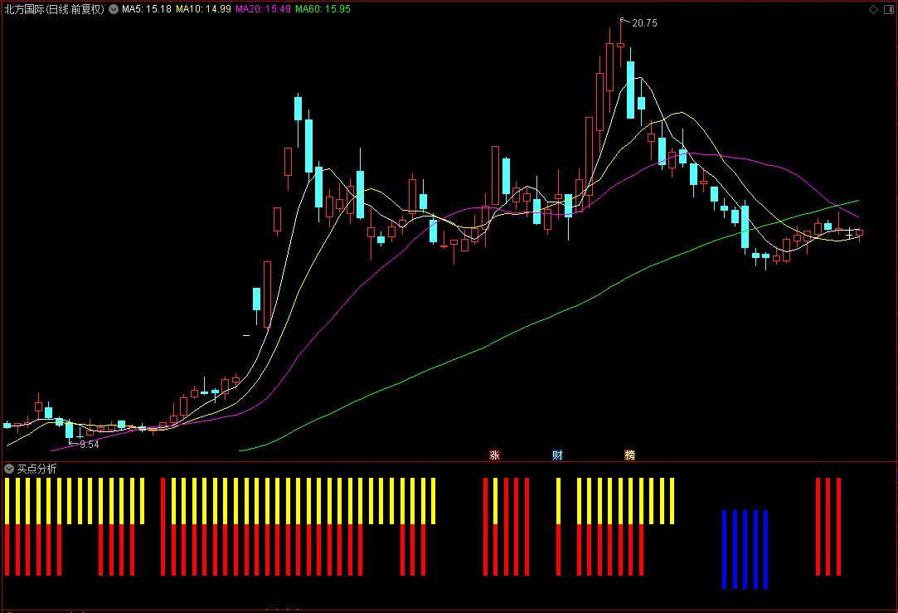Select the yellow MA10 14.99 label
Screen dimensions: 898x613
[203, 9]
